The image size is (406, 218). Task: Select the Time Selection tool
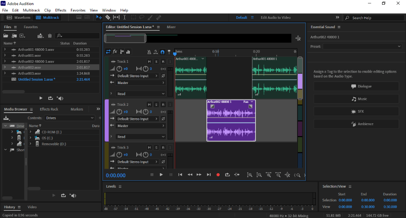(x=124, y=17)
